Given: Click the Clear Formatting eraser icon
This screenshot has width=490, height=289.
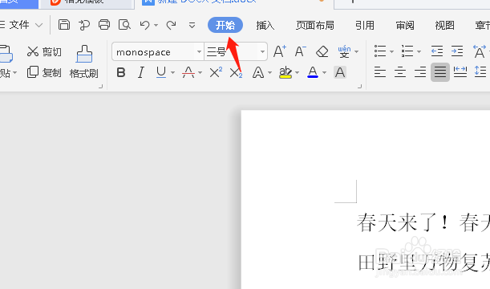Looking at the screenshot, I should tap(322, 51).
